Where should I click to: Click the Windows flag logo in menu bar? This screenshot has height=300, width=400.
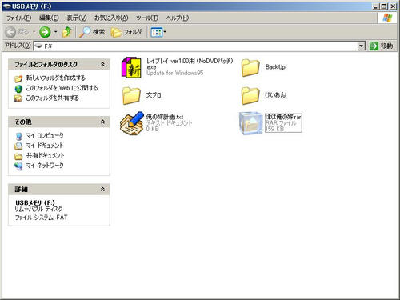pos(387,18)
